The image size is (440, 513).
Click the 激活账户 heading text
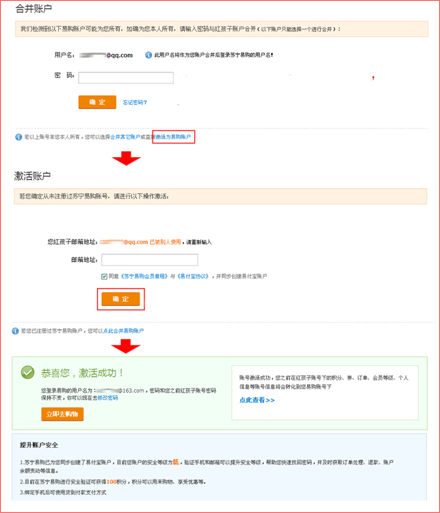point(32,176)
